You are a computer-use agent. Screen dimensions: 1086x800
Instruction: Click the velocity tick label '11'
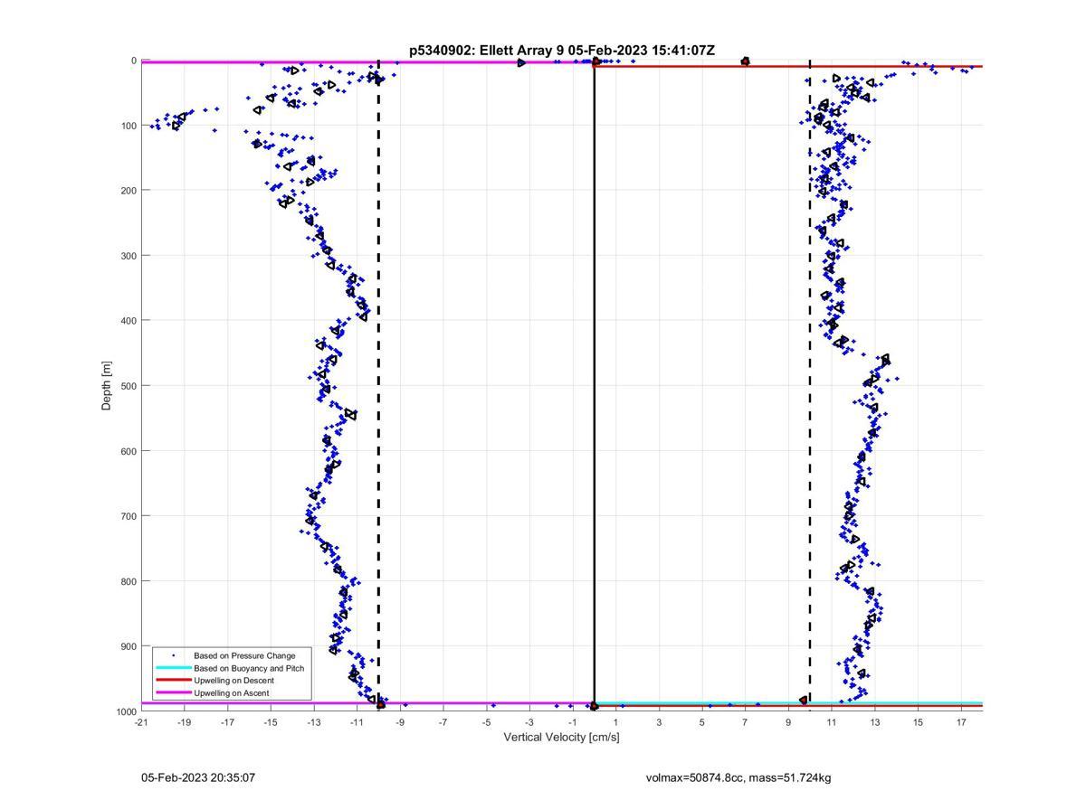(x=832, y=722)
